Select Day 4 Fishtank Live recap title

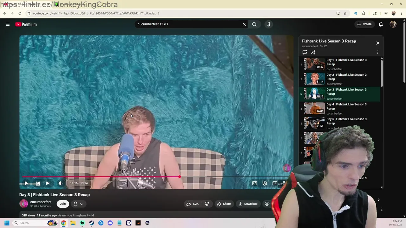[x=346, y=106]
